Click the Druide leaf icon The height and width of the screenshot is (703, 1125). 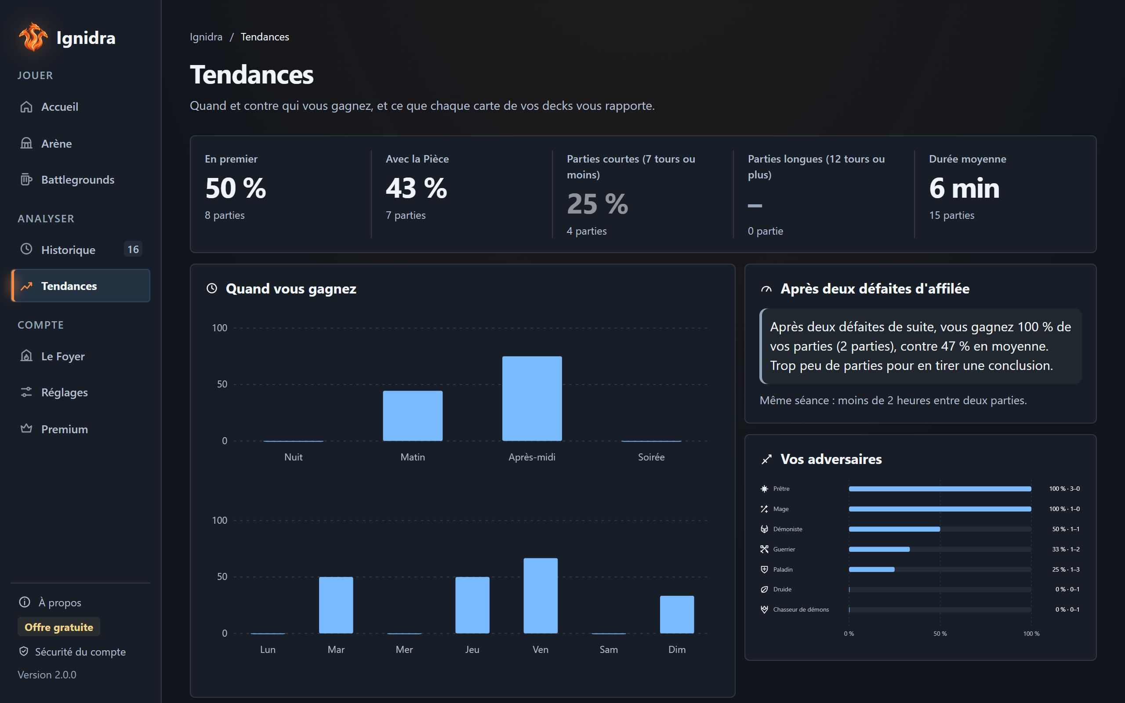(764, 590)
